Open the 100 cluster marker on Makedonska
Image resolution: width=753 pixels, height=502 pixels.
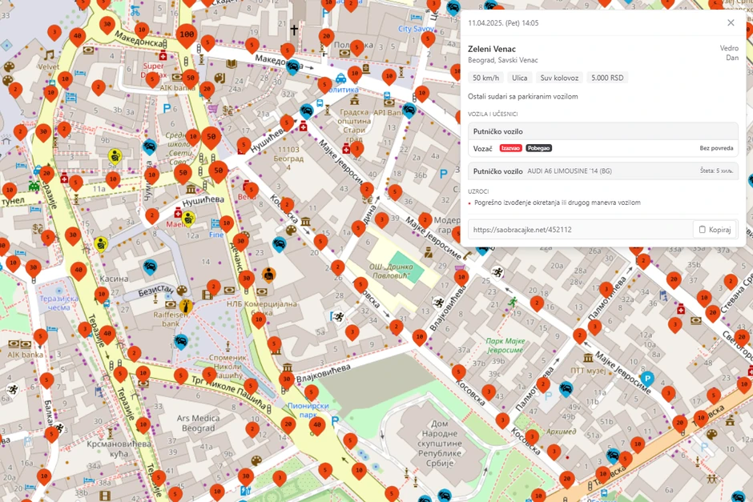pos(187,35)
